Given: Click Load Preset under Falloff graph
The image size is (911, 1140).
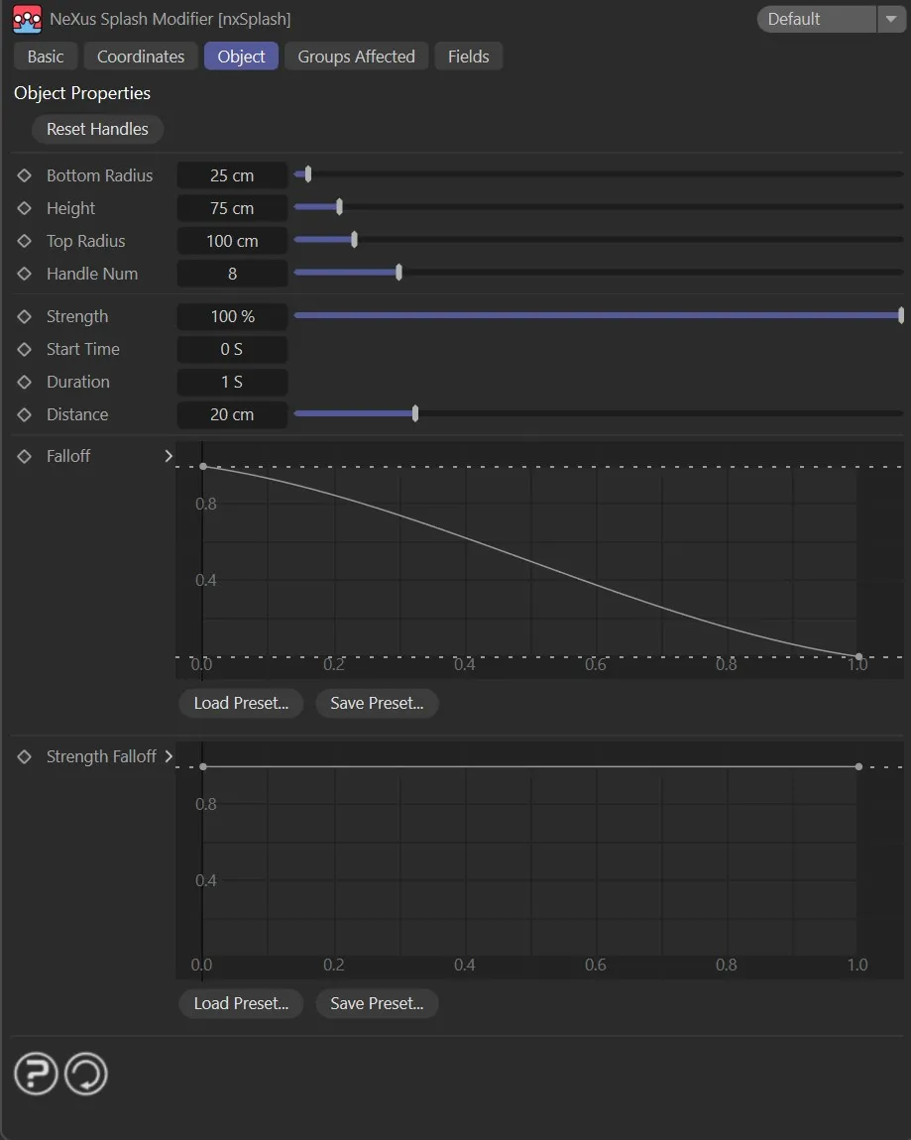Looking at the screenshot, I should coord(241,703).
